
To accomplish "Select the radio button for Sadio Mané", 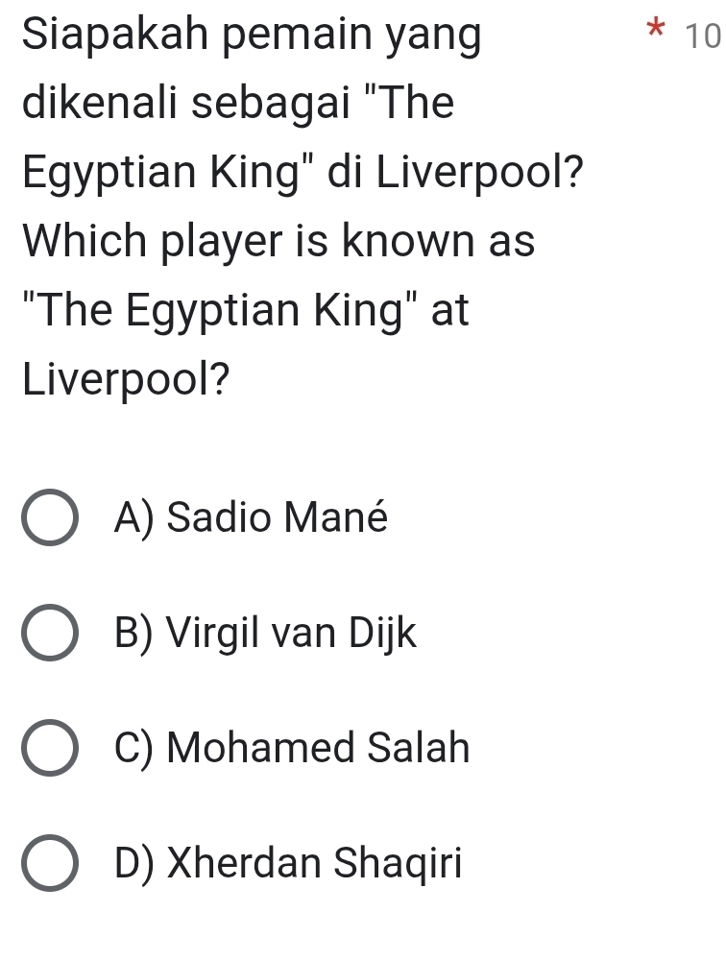I will coord(50,517).
